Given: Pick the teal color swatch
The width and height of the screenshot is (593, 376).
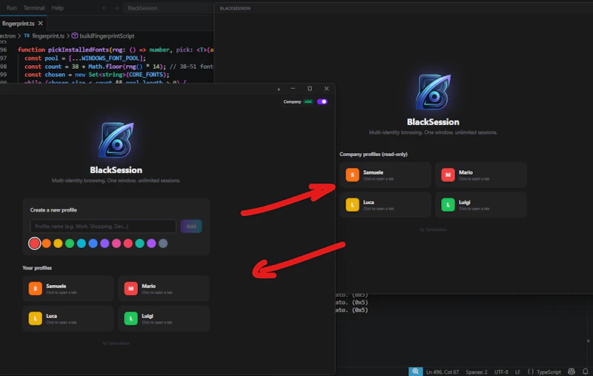Looking at the screenshot, I should [x=139, y=244].
